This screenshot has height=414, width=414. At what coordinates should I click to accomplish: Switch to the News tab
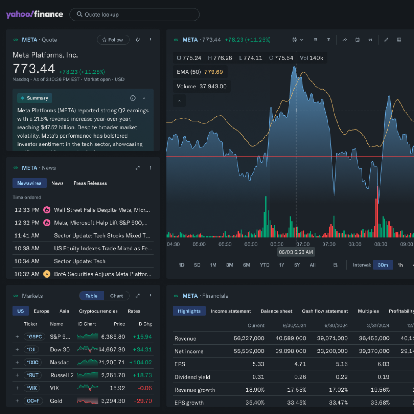(x=57, y=183)
